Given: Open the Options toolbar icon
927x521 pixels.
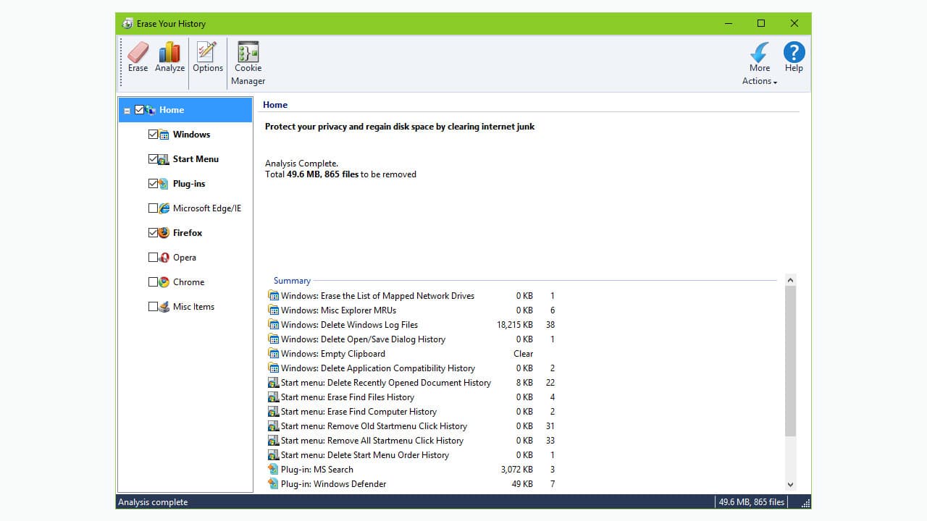Looking at the screenshot, I should (207, 56).
